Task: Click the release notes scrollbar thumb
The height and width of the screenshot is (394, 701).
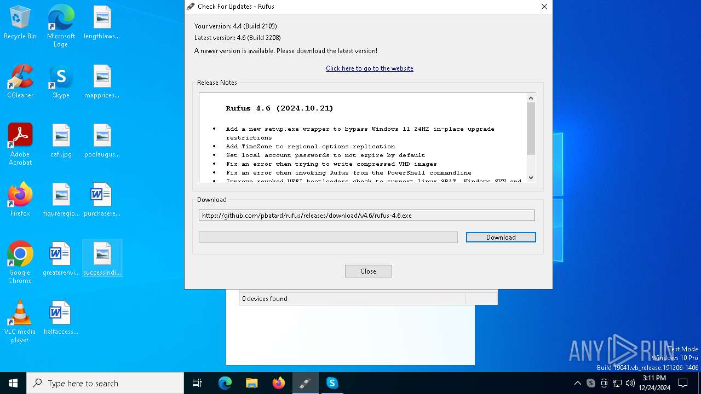Action: pos(531,128)
